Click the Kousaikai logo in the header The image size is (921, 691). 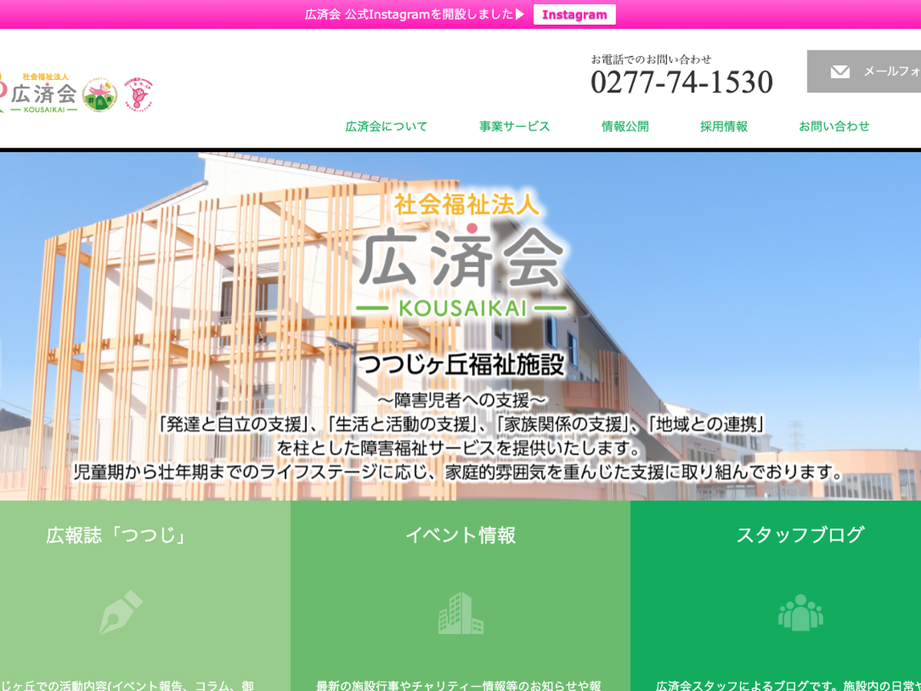38,93
